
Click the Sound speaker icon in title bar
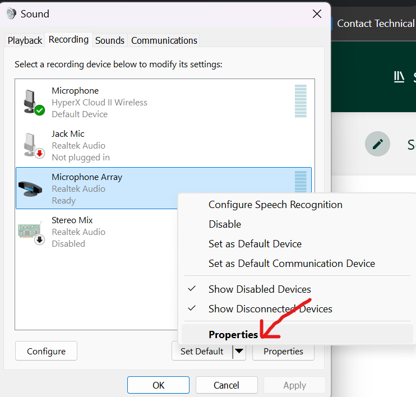click(11, 14)
